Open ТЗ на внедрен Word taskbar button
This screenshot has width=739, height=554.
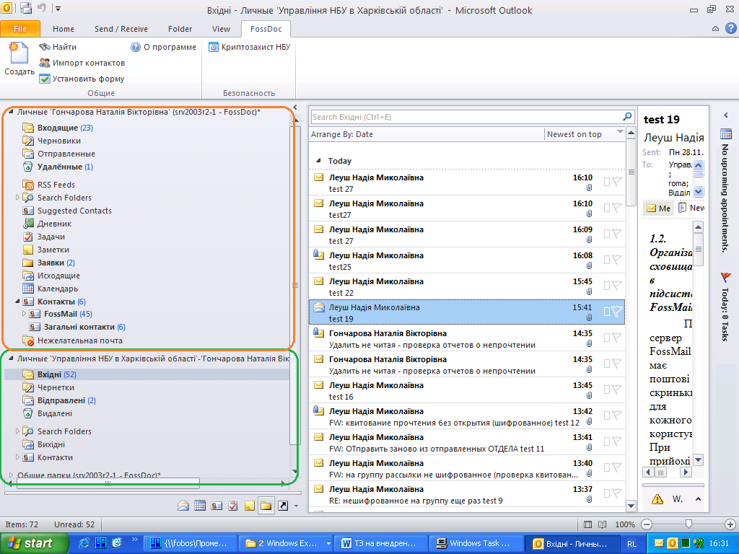[382, 543]
